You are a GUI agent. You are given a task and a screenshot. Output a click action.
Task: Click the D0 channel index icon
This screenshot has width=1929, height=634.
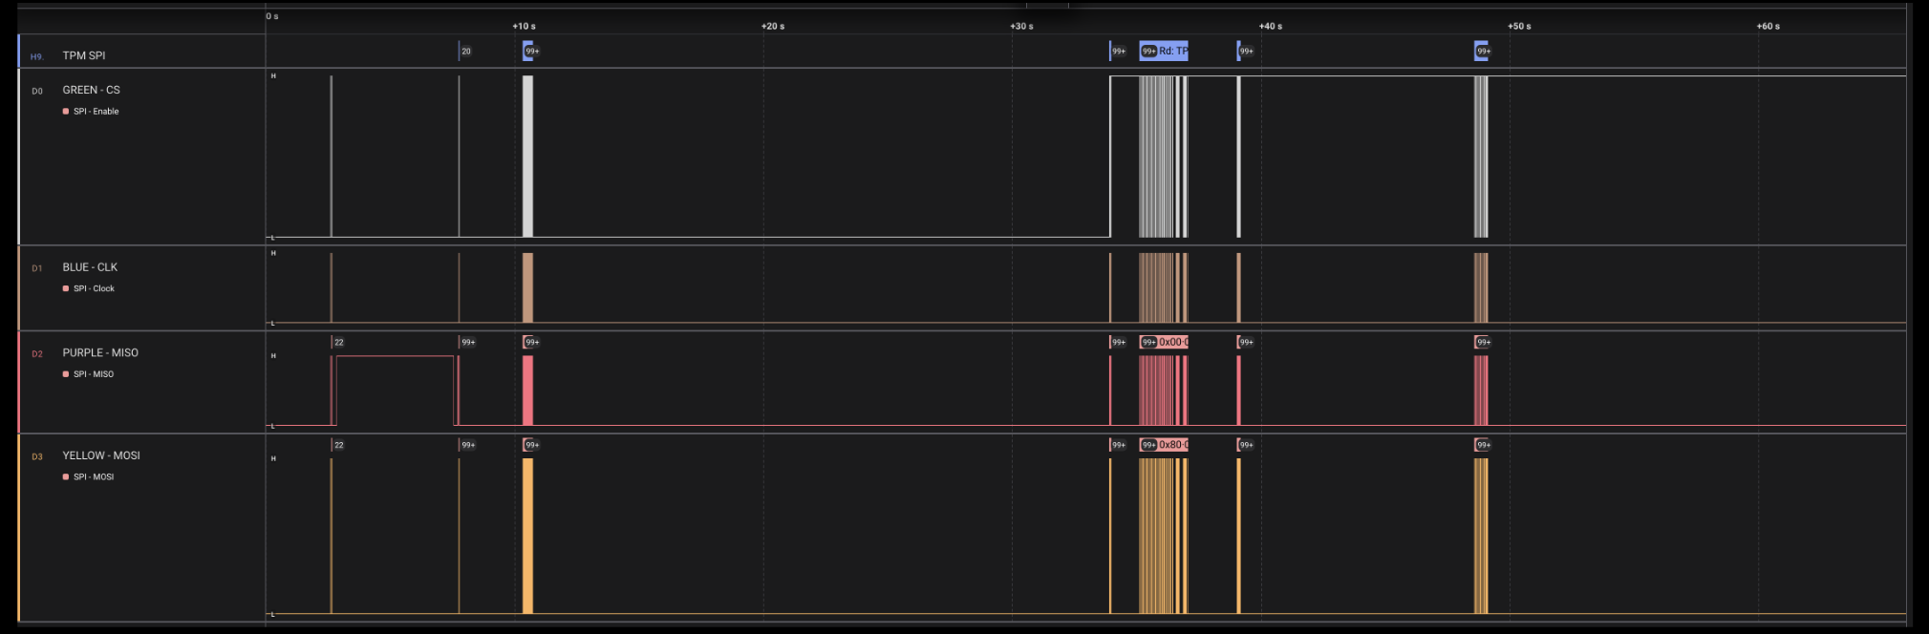[37, 92]
